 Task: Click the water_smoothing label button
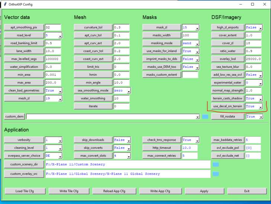93,98
